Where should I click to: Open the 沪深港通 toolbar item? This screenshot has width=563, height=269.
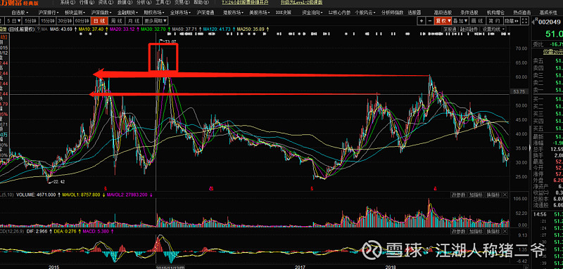(205, 12)
